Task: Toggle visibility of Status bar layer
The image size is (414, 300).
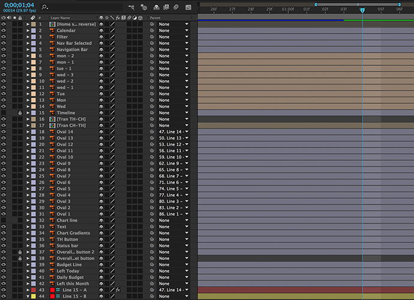Action: pyautogui.click(x=4, y=245)
